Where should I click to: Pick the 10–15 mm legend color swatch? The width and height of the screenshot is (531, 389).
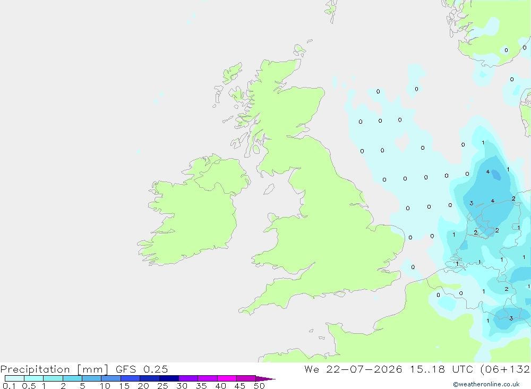(111, 378)
